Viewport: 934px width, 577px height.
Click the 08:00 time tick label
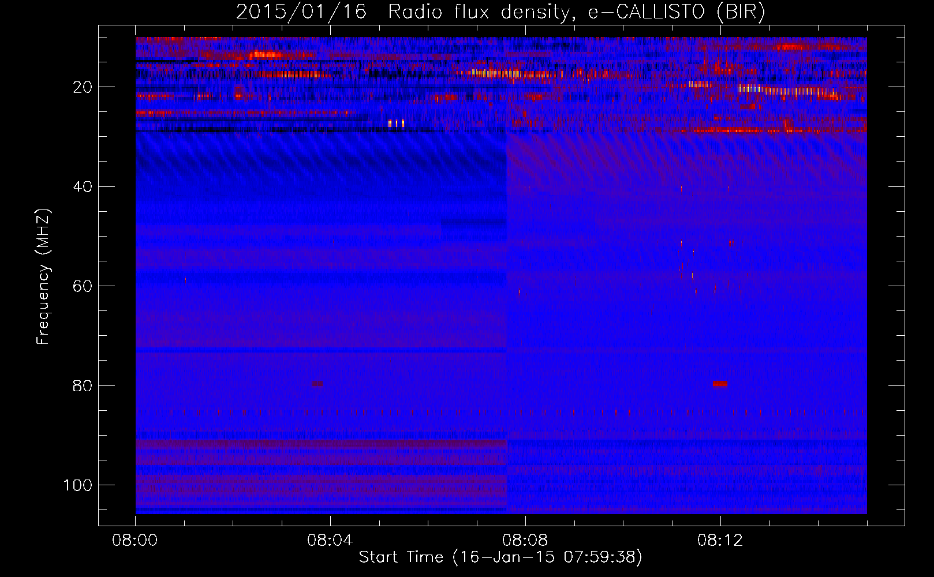tap(135, 541)
